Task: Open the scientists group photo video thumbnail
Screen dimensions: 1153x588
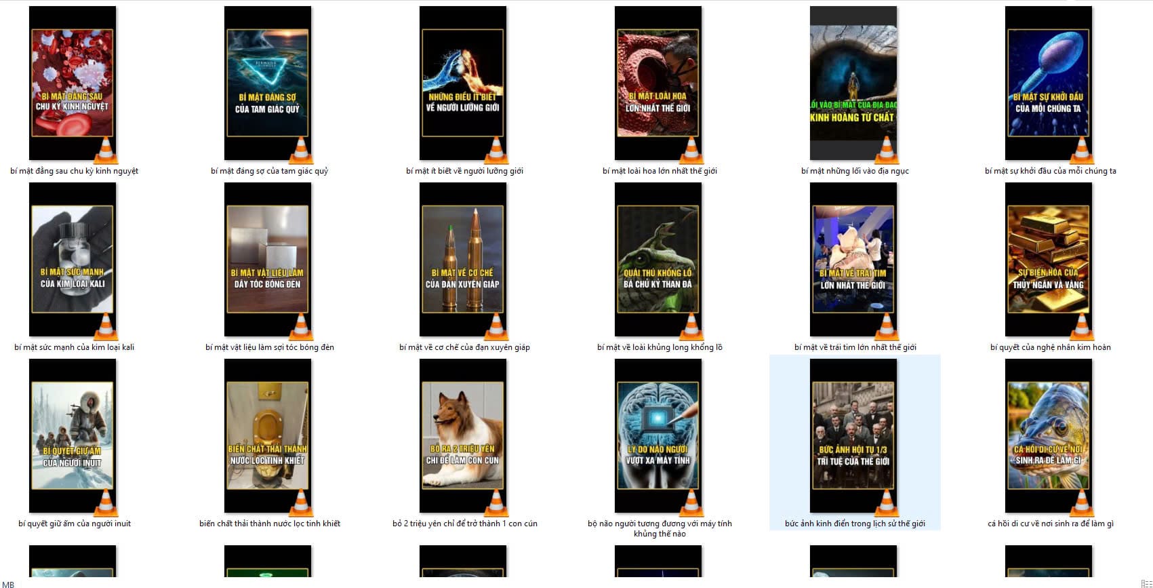Action: coord(853,436)
